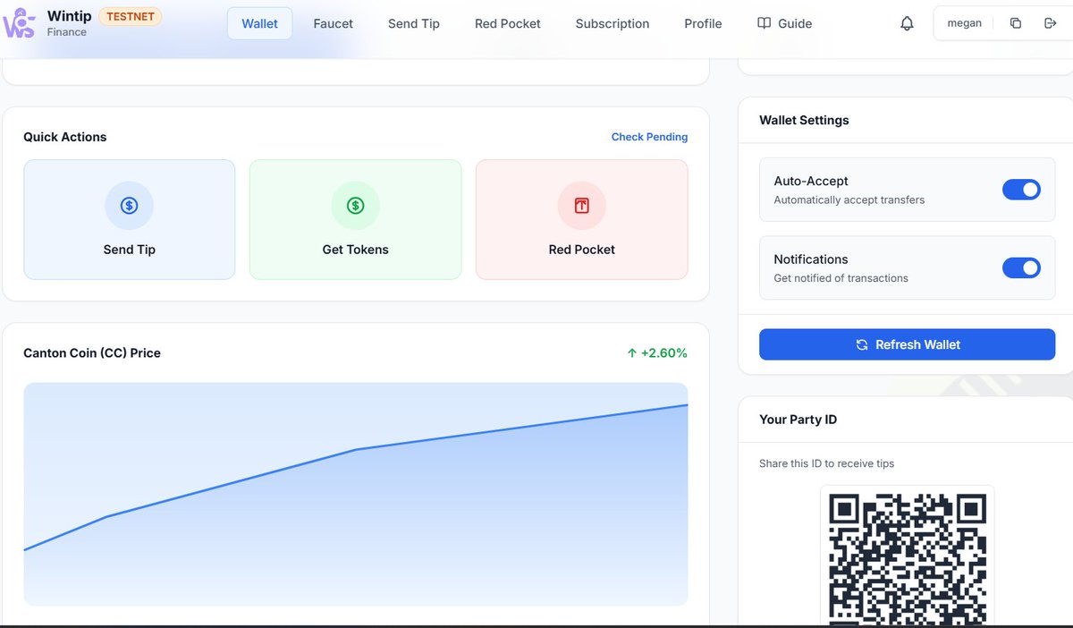
Task: Click the megan username button
Action: (x=965, y=23)
